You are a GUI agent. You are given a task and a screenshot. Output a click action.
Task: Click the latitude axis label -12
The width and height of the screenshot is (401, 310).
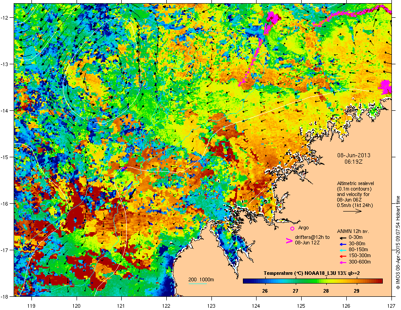[x=5, y=18]
